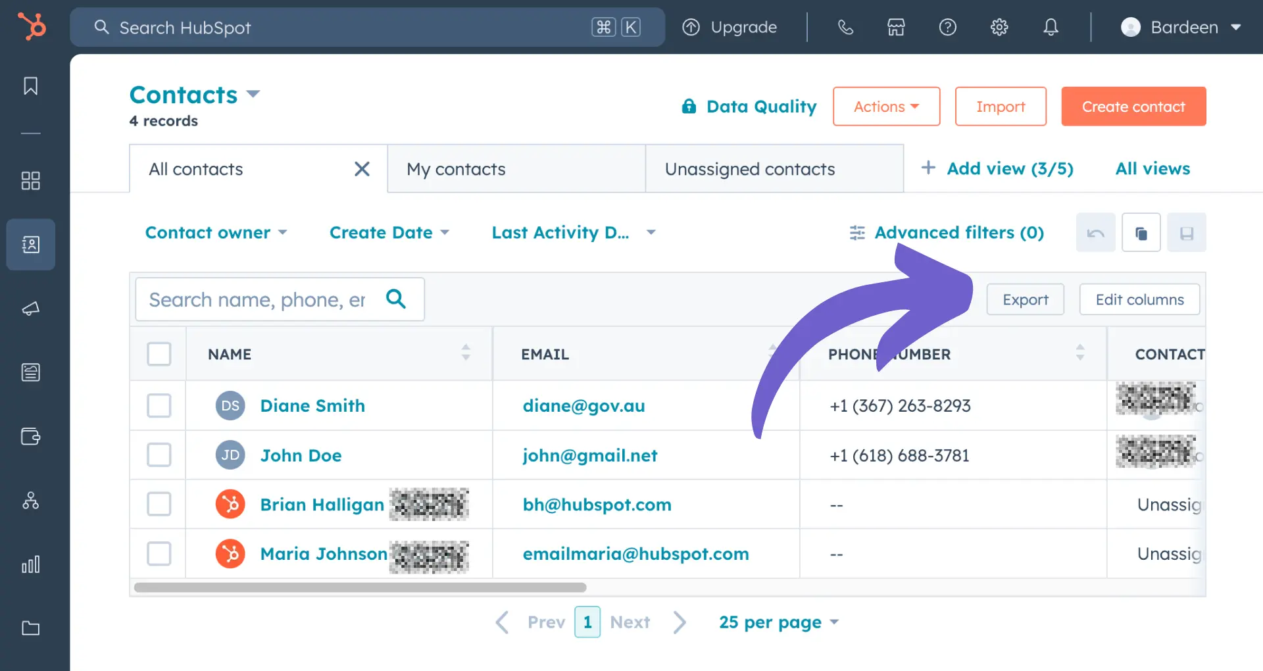The height and width of the screenshot is (671, 1263).
Task: Open the marketing megaphone icon in sidebar
Action: [30, 309]
